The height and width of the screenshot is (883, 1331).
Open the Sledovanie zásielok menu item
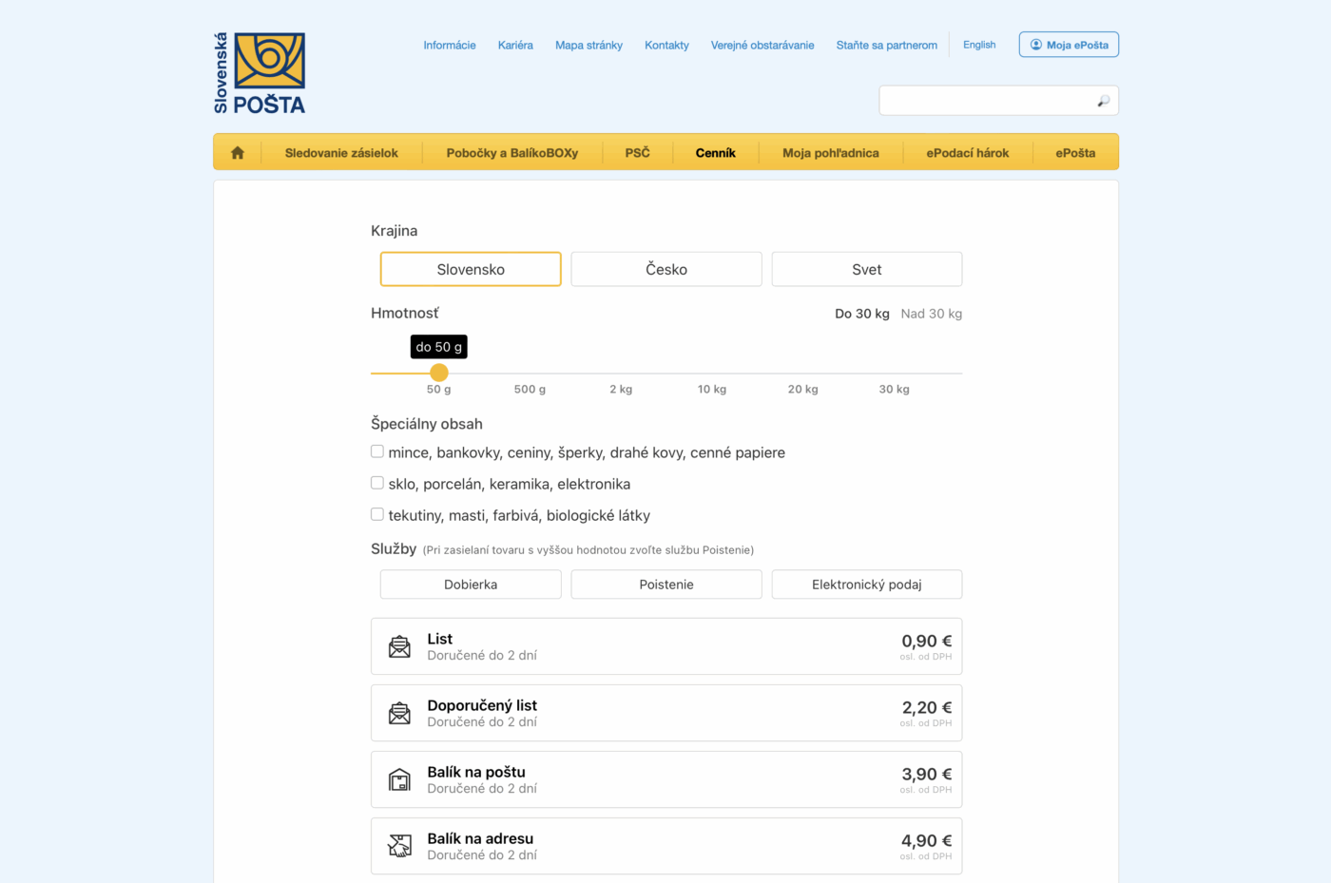[x=341, y=153]
